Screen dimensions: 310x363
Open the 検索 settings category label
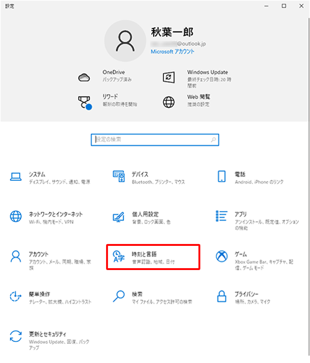click(137, 294)
